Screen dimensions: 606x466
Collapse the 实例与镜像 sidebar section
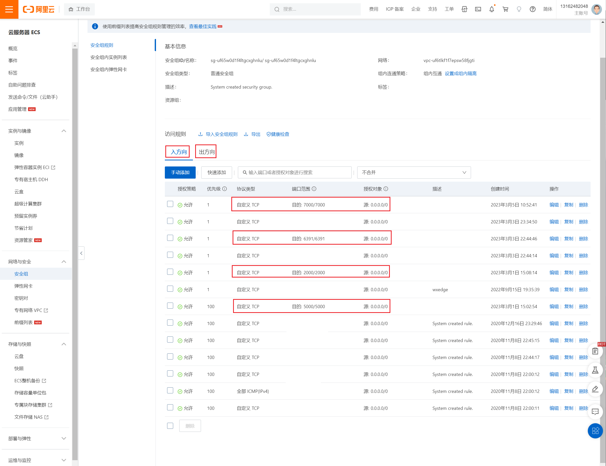pyautogui.click(x=64, y=131)
